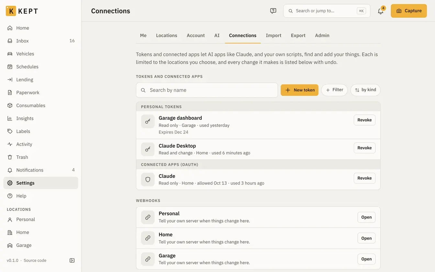Image resolution: width=435 pixels, height=272 pixels.
Task: Focus the Search by name field
Action: (207, 90)
